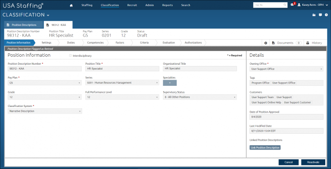Click the Documents file icon
This screenshot has width=331, height=169.
[x=273, y=43]
